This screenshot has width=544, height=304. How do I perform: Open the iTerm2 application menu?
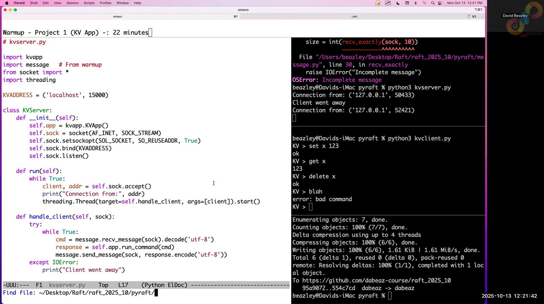(x=19, y=3)
